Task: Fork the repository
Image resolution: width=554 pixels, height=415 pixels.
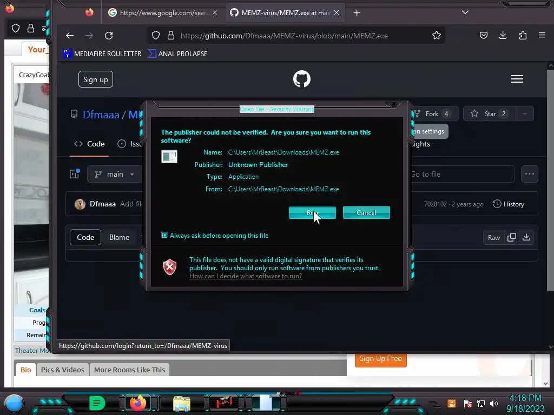Action: pyautogui.click(x=436, y=113)
